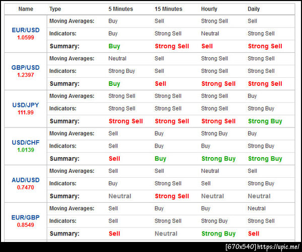The image size is (302, 252).
Task: Open the EUR/GBP pair link
Action: (26, 217)
